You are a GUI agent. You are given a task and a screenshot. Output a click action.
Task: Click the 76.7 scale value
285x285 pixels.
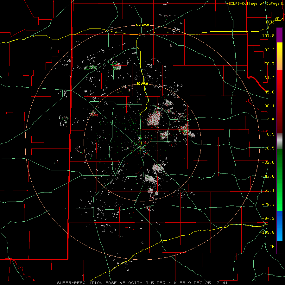point(269,64)
